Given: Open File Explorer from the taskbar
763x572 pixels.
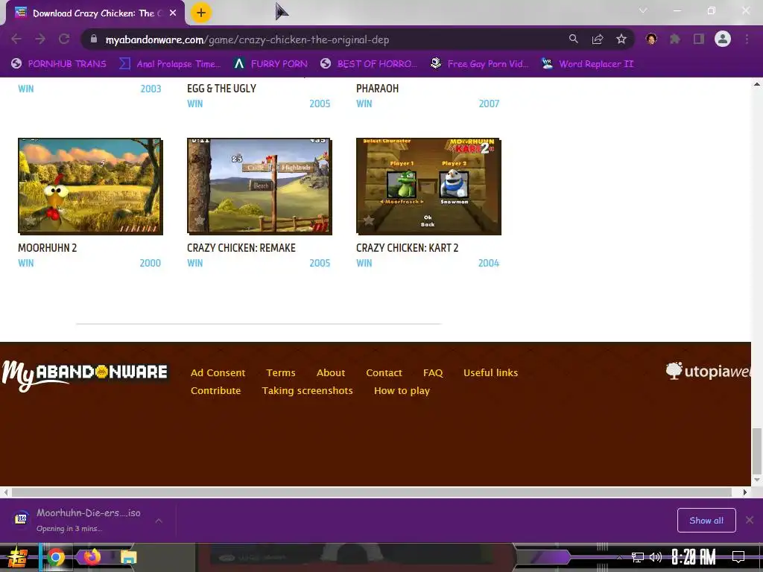Looking at the screenshot, I should click(x=128, y=557).
